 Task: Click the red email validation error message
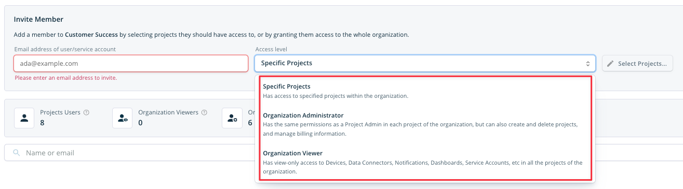[66, 78]
